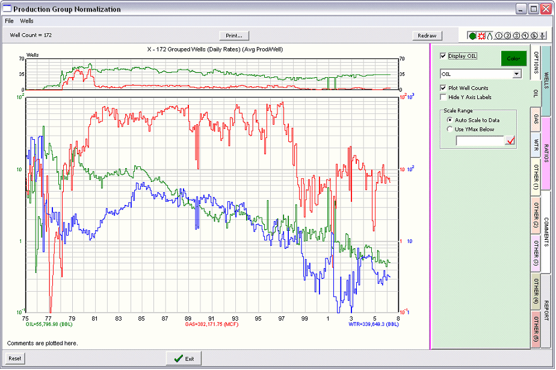Enable Hide Y Axis Labels checkbox

(x=443, y=97)
